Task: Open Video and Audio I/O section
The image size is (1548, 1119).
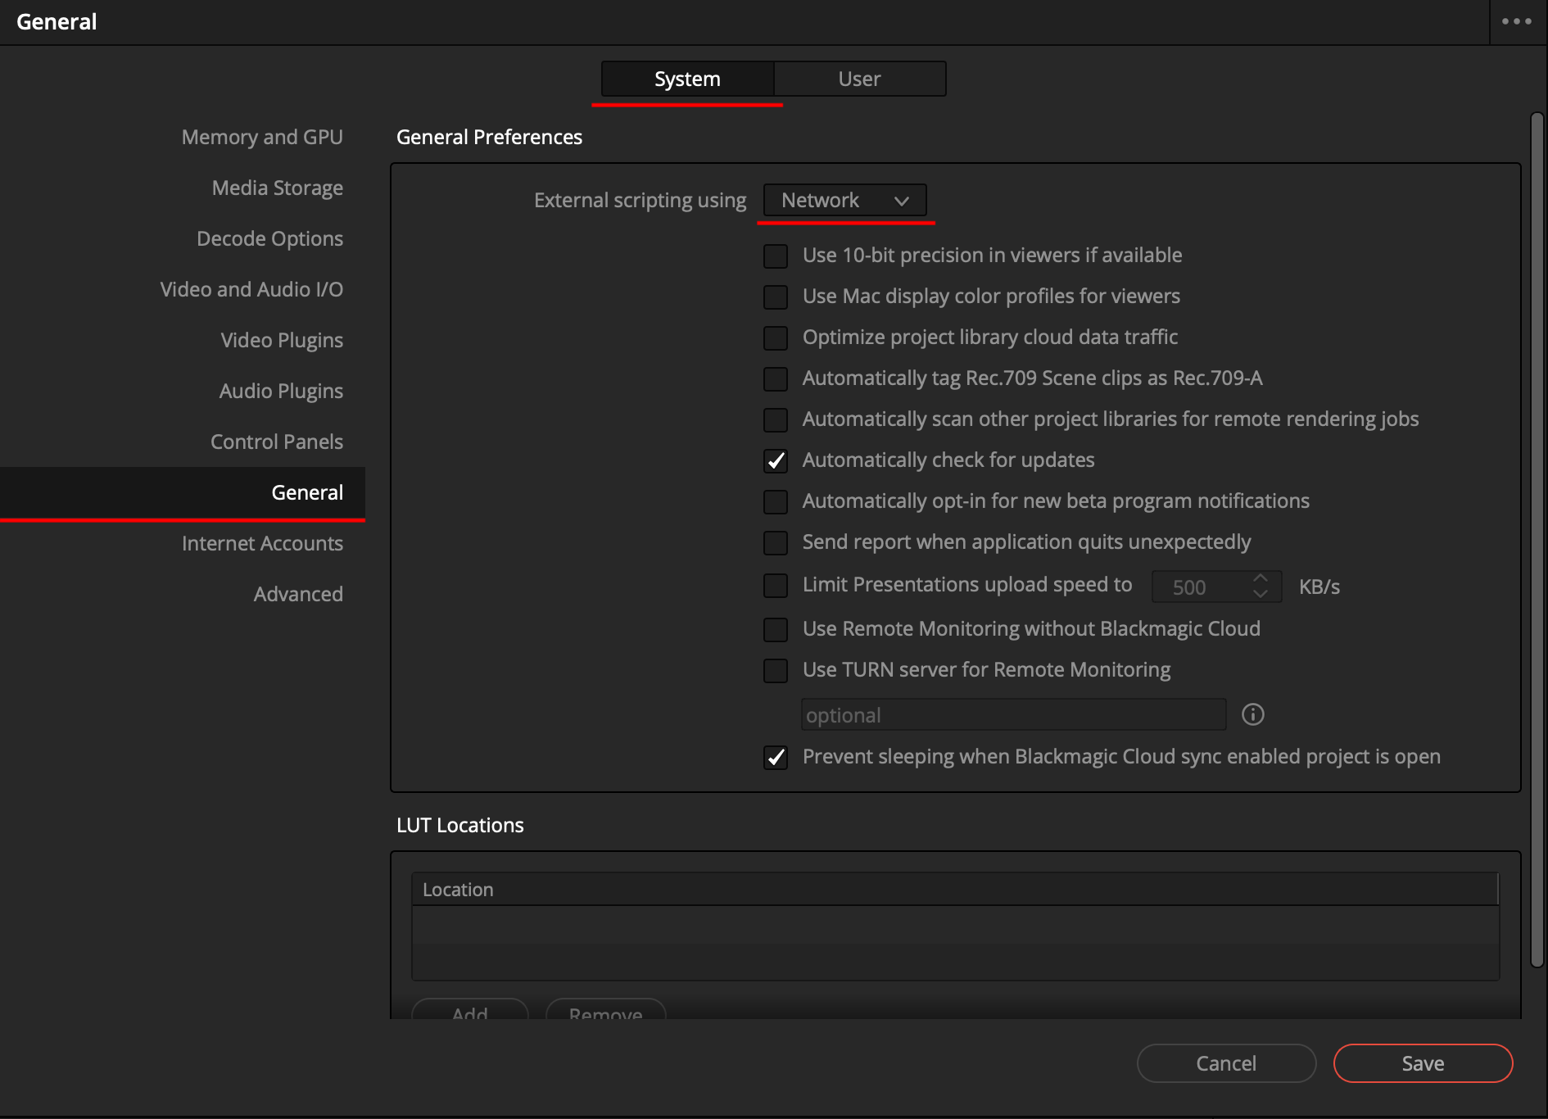Action: [x=251, y=289]
